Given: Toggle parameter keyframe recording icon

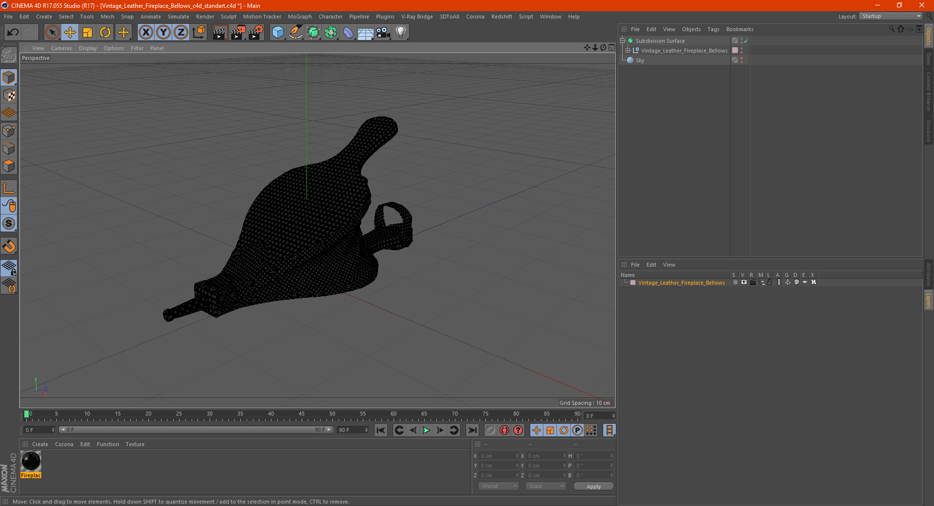Looking at the screenshot, I should pos(577,430).
